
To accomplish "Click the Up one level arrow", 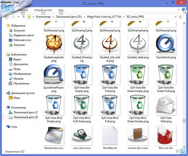I will point(23,16).
